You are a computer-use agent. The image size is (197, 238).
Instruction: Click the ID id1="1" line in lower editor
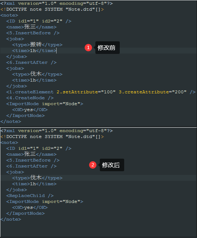tap(39, 148)
